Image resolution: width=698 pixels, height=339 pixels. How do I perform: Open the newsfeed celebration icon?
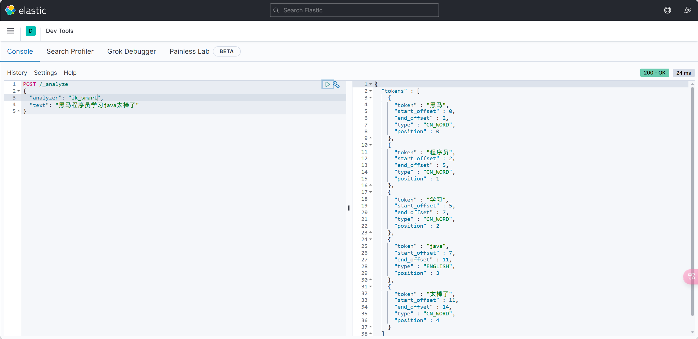click(x=688, y=10)
